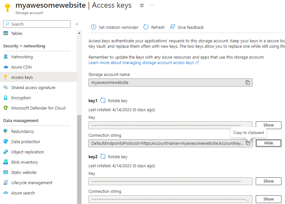Click the Refresh icon in toolbar
285x204 pixels.
click(146, 27)
